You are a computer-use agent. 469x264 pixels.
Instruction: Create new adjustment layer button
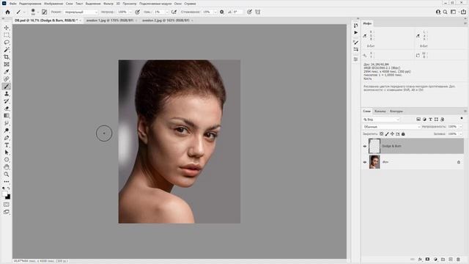pyautogui.click(x=435, y=259)
